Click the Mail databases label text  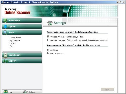[56, 53]
